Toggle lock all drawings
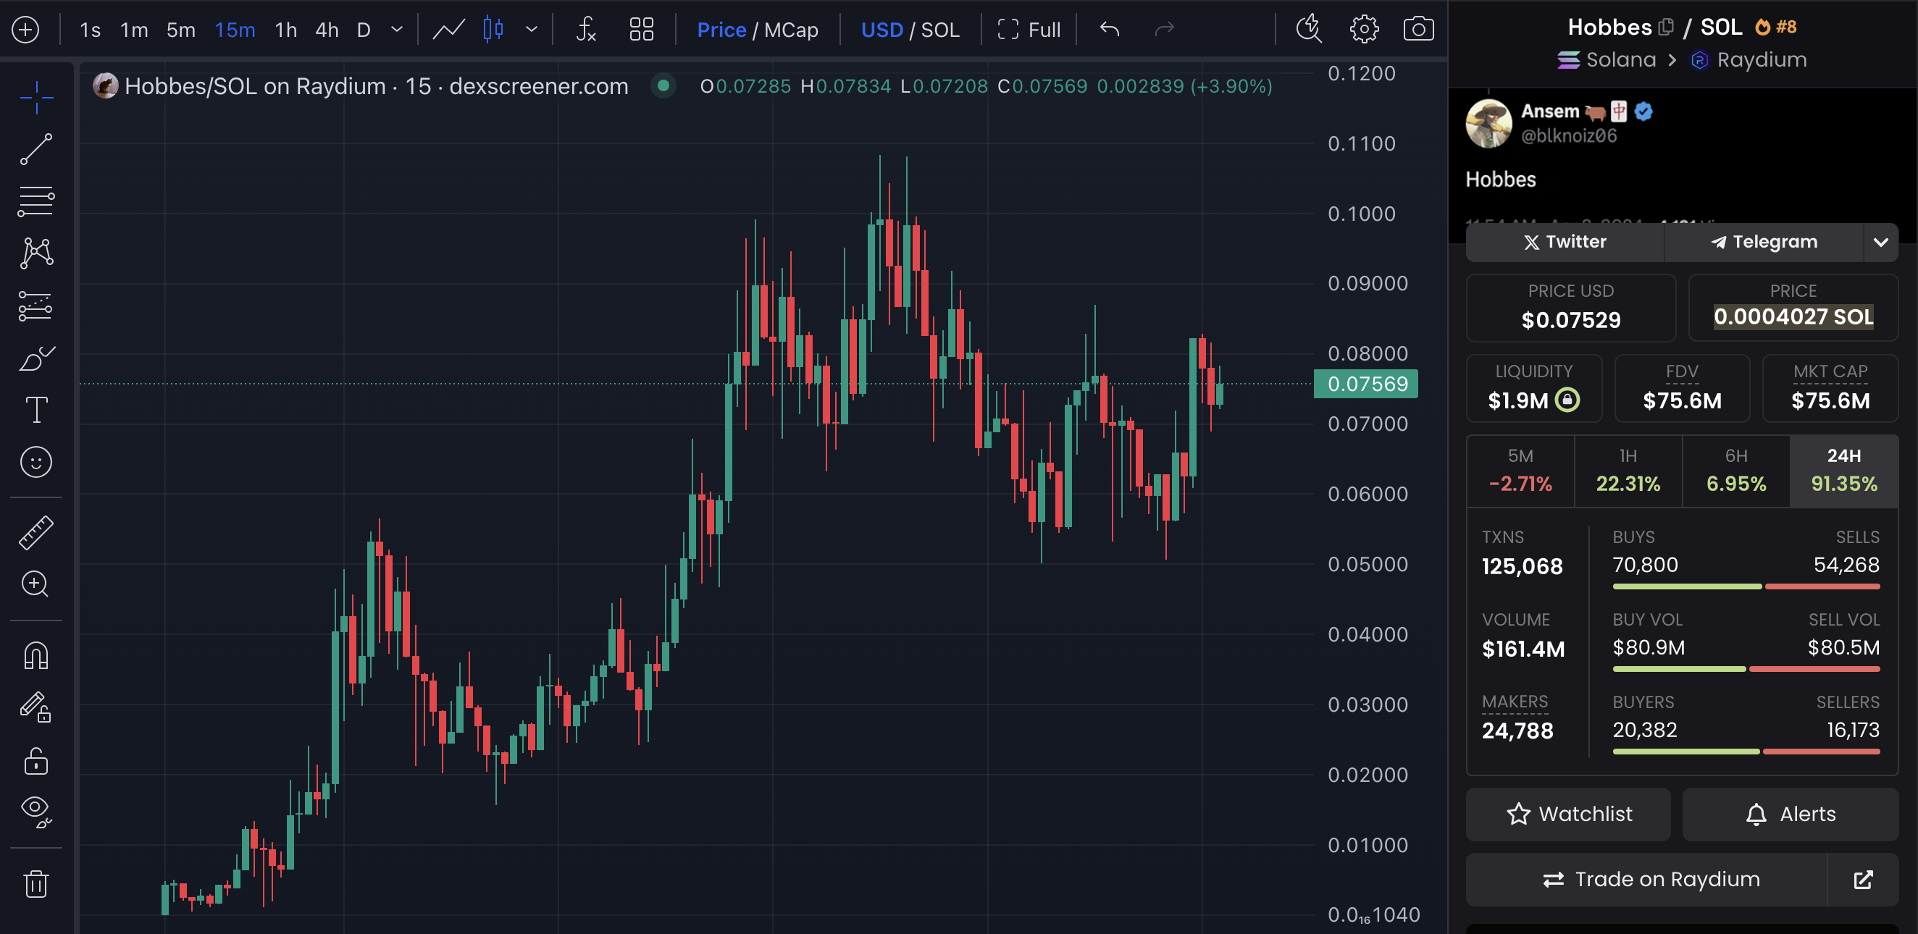 (35, 762)
